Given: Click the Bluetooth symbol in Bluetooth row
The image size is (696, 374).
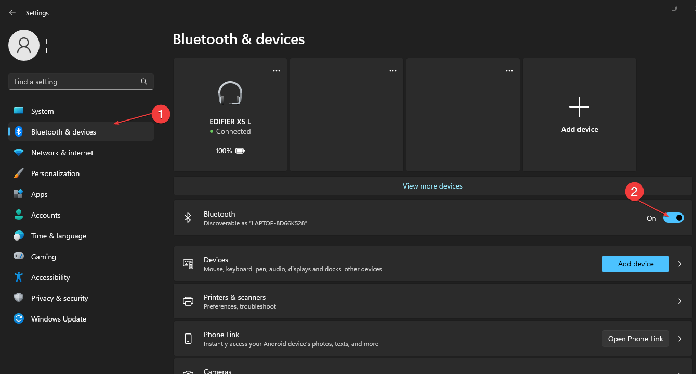Looking at the screenshot, I should click(x=188, y=218).
